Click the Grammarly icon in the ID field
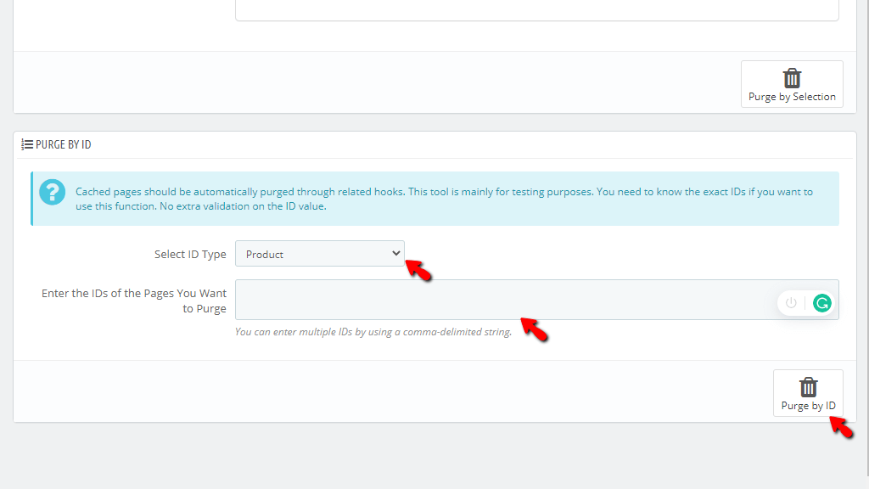The height and width of the screenshot is (489, 869). pyautogui.click(x=821, y=303)
